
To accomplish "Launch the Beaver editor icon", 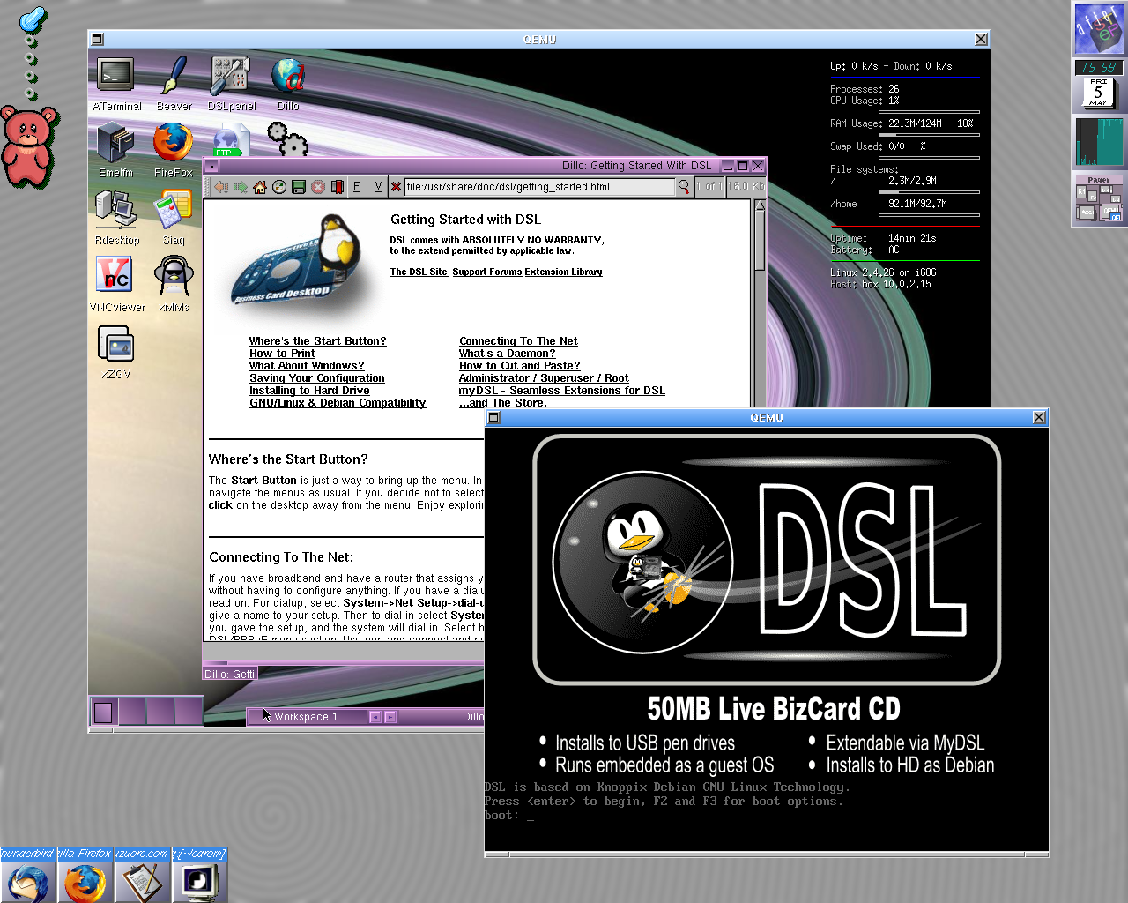I will [x=174, y=76].
